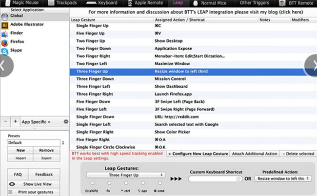The image size is (317, 196).
Task: Open the Predefined Action dropdown
Action: tap(283, 178)
